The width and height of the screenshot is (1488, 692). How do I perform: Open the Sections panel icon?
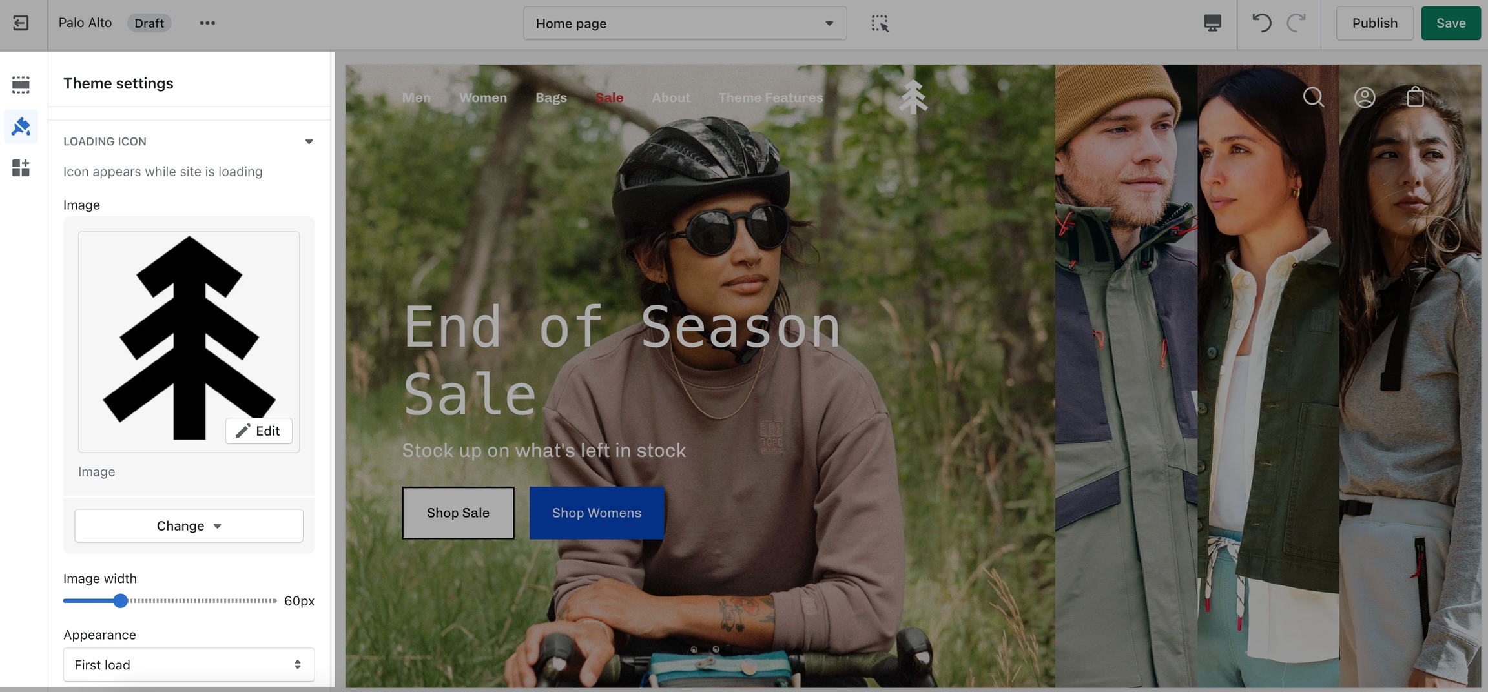(21, 85)
